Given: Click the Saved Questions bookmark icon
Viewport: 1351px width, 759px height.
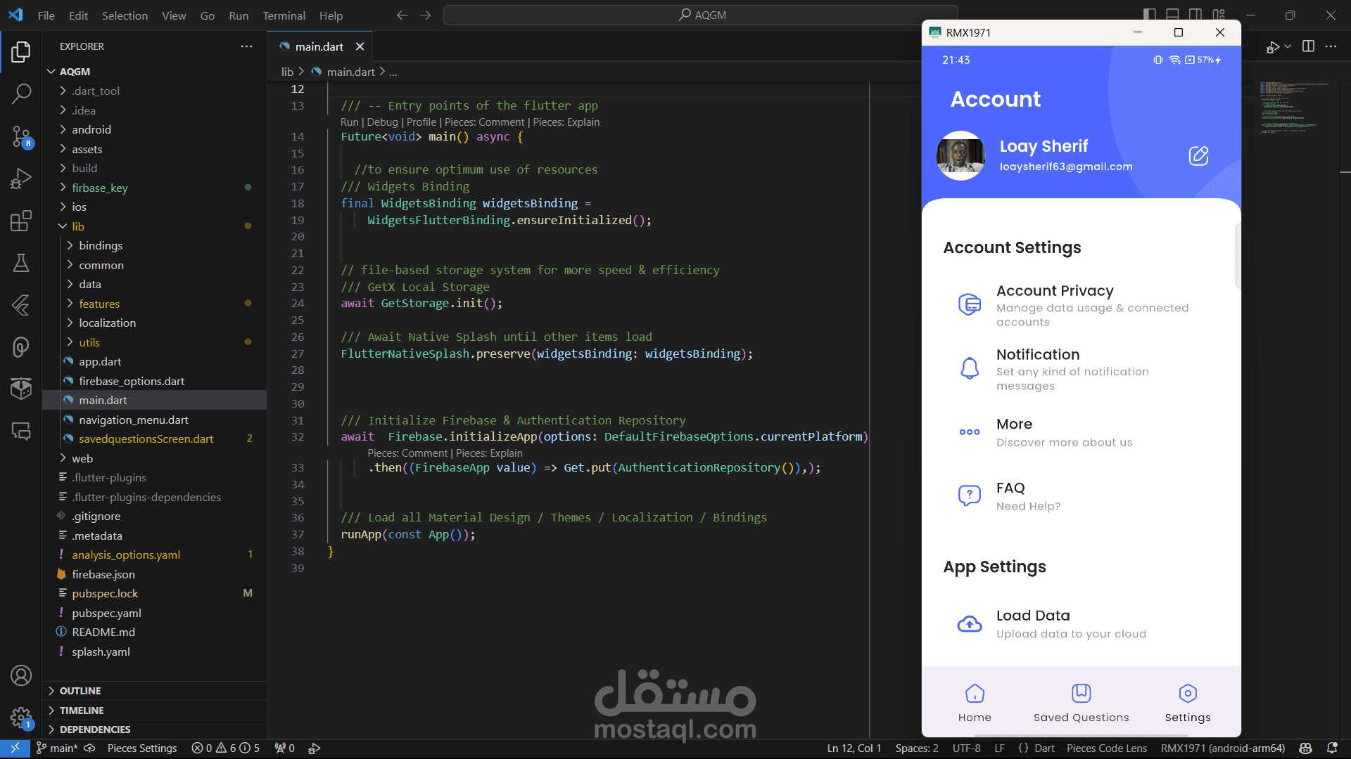Looking at the screenshot, I should tap(1081, 694).
